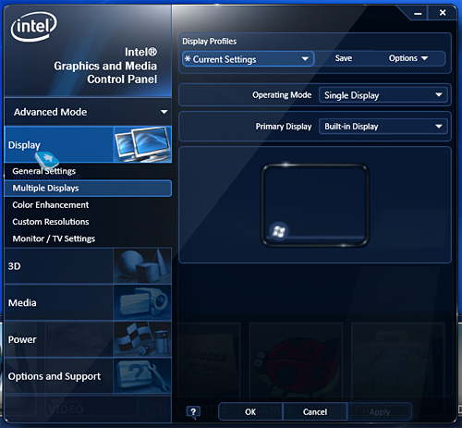This screenshot has height=428, width=462.
Task: Click the Apply button
Action: click(x=380, y=412)
